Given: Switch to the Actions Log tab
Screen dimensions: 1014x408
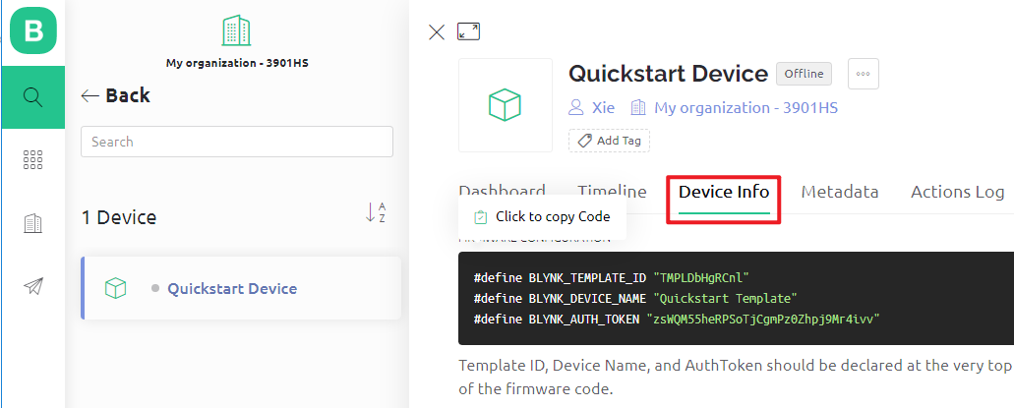Looking at the screenshot, I should coord(957,192).
